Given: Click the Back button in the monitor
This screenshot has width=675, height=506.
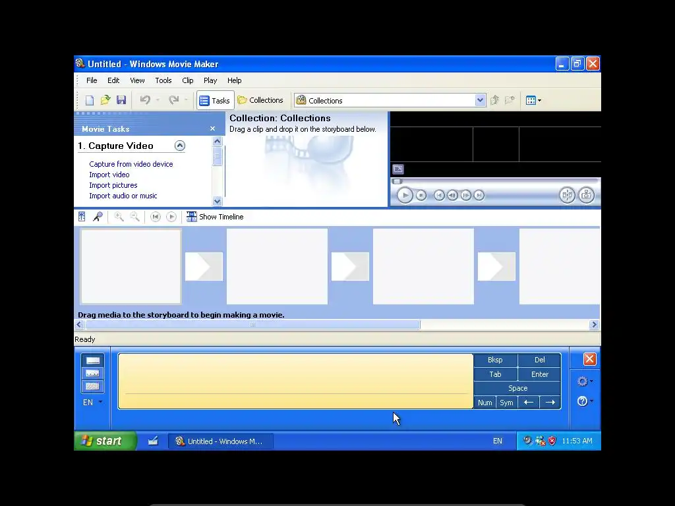Looking at the screenshot, I should click(x=439, y=195).
